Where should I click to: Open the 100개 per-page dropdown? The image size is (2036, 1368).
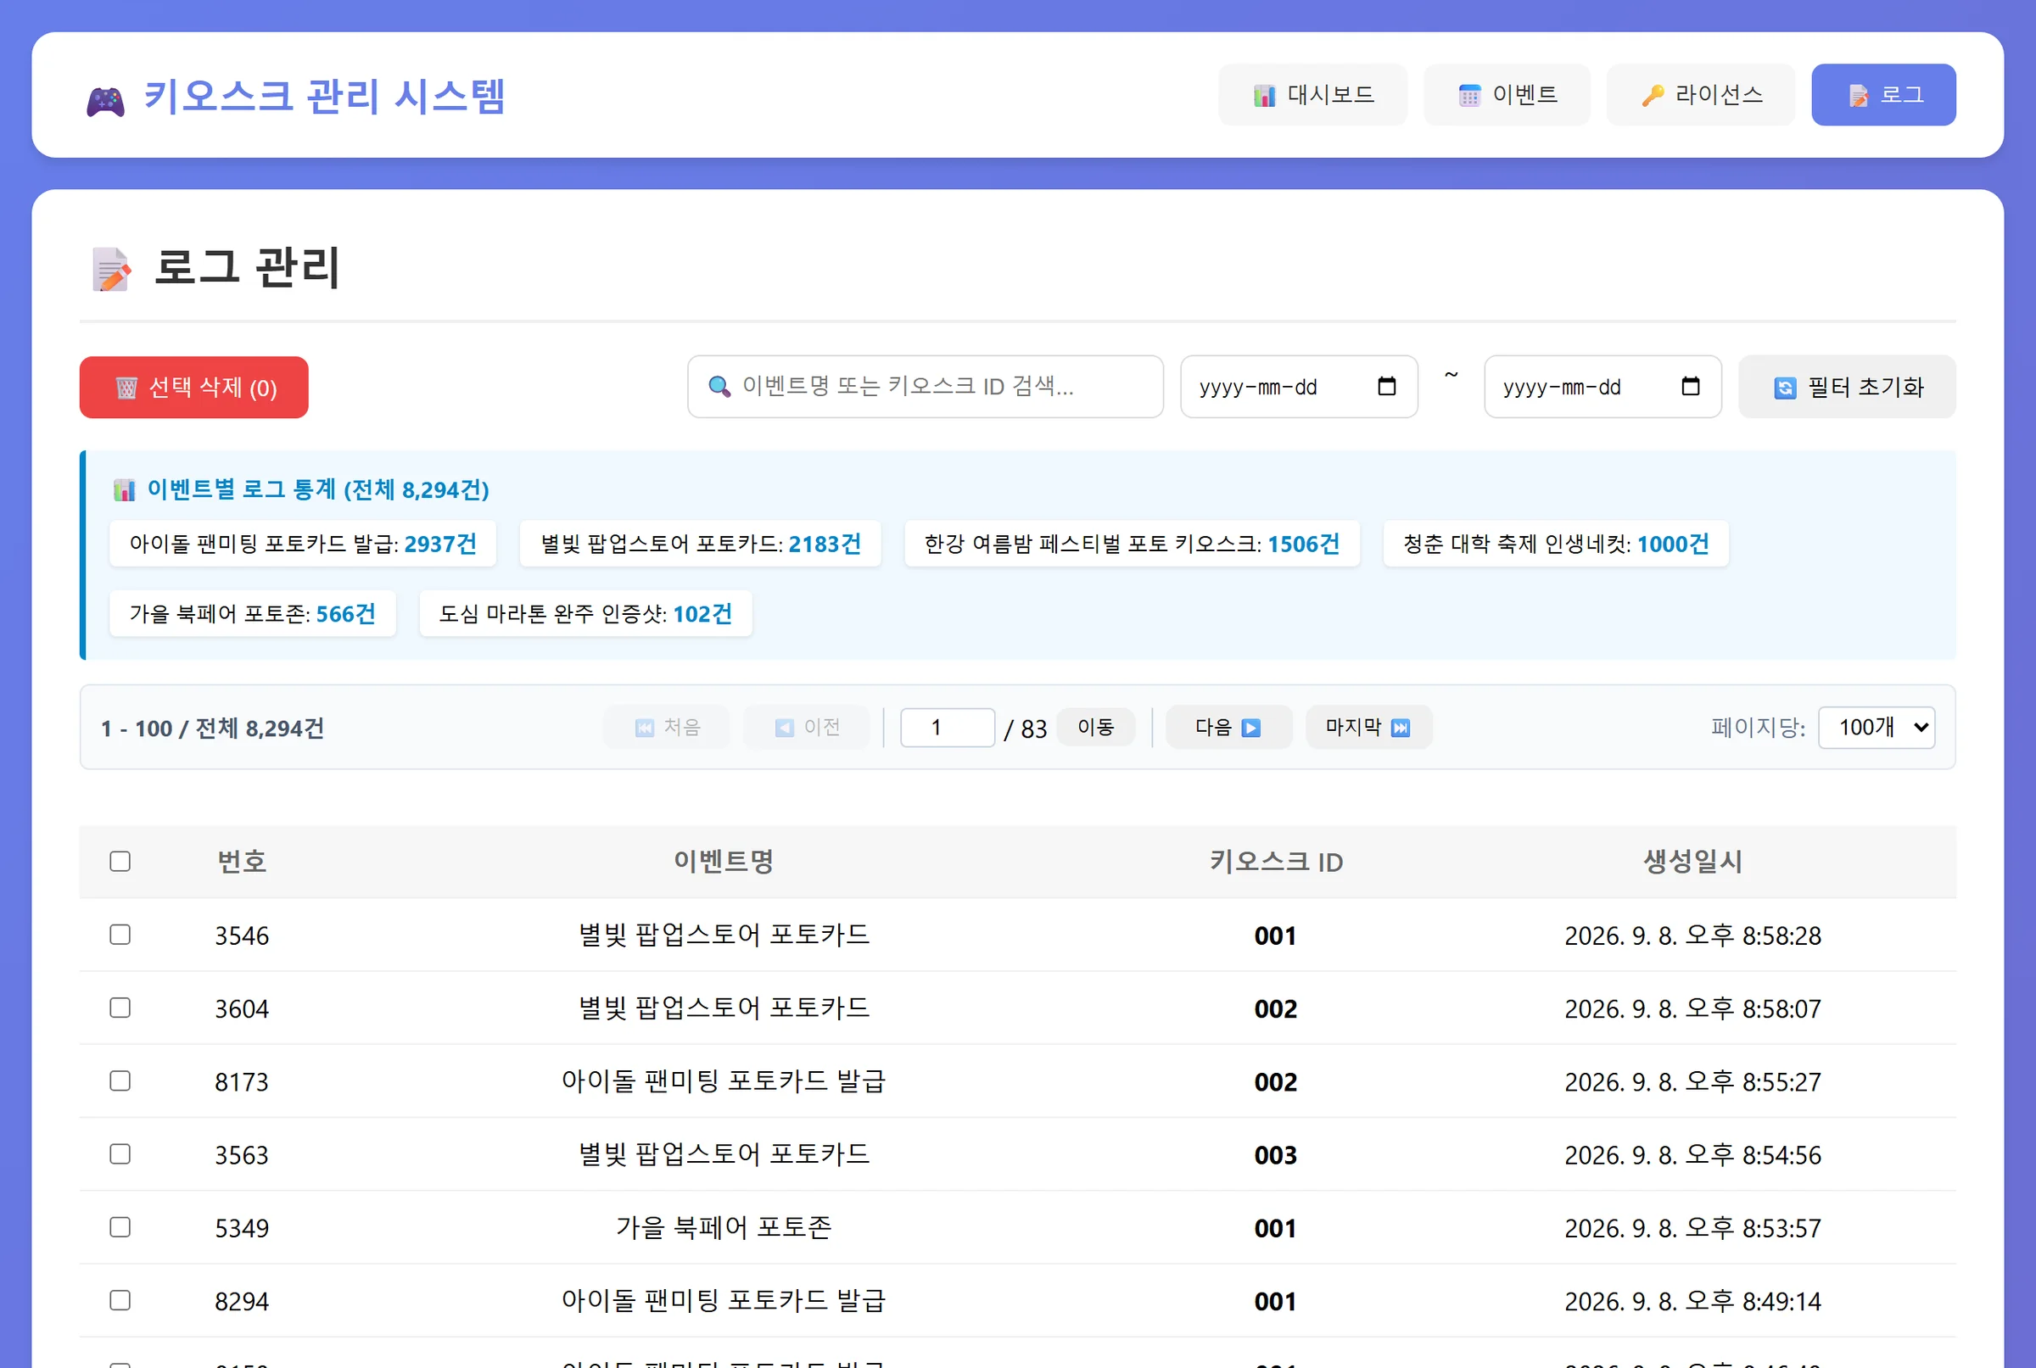[1877, 728]
